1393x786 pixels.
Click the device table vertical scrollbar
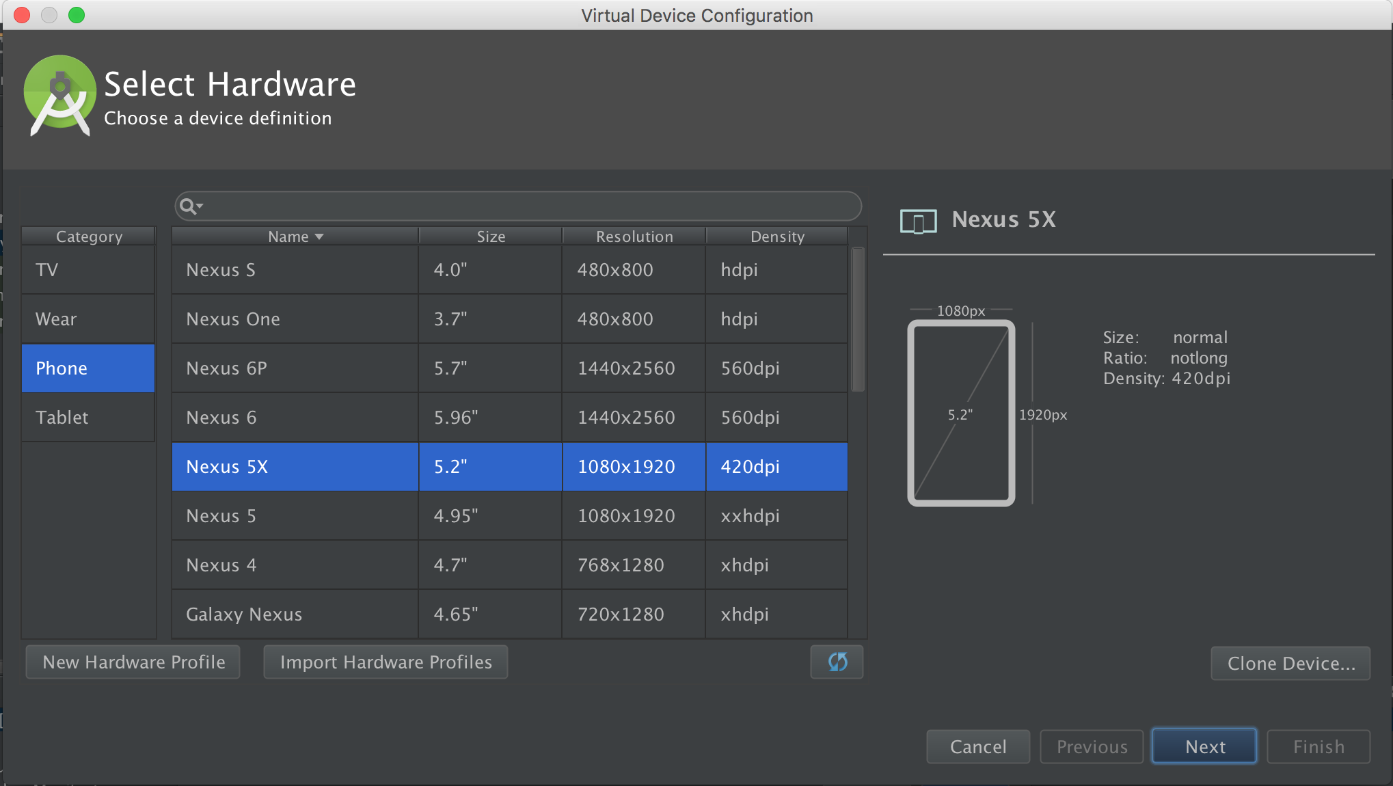[x=858, y=319]
